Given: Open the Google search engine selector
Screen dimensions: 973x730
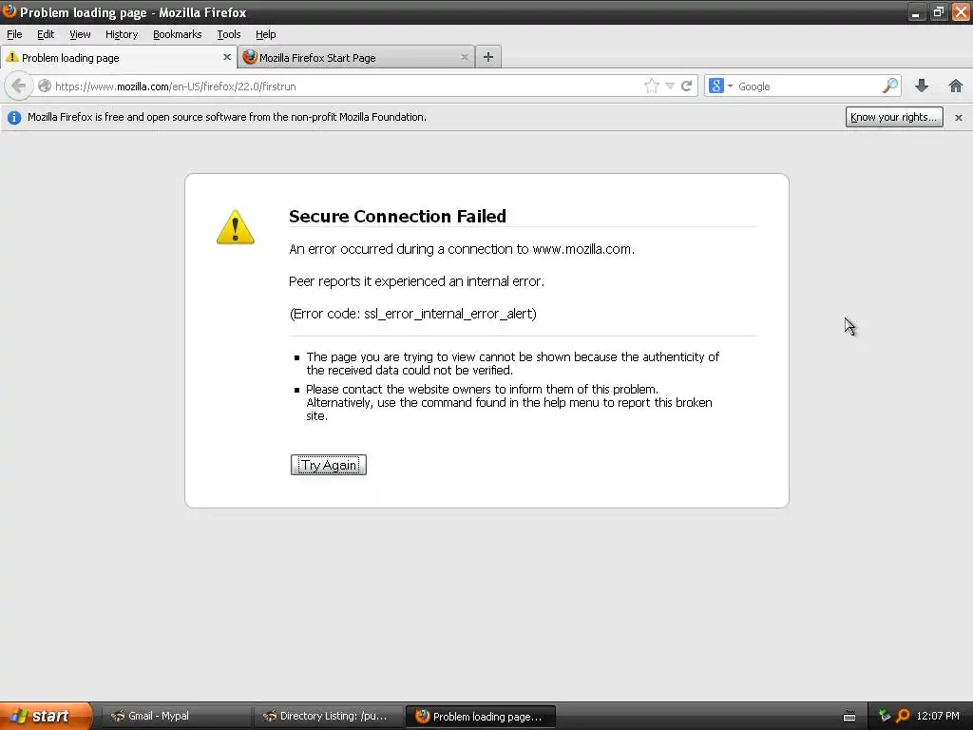Looking at the screenshot, I should [x=721, y=86].
